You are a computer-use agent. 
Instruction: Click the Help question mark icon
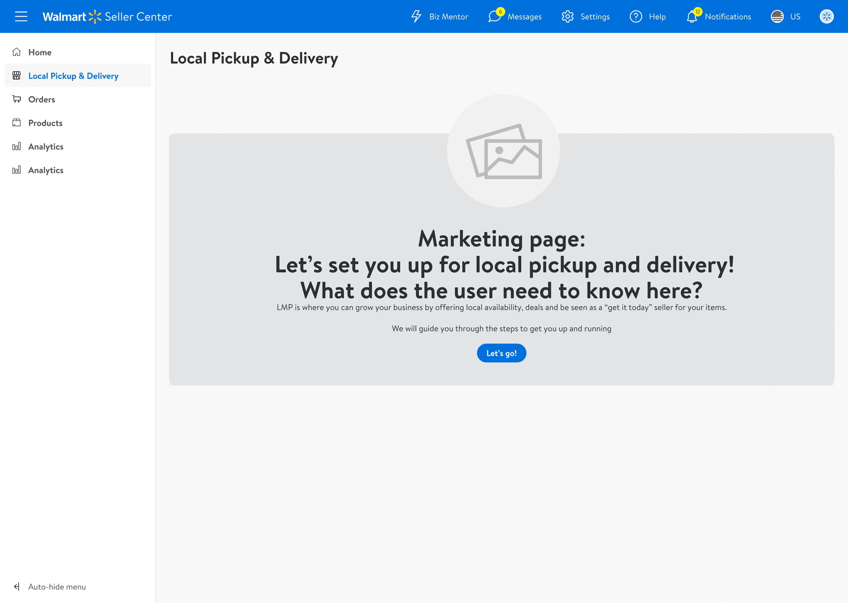[x=636, y=17]
